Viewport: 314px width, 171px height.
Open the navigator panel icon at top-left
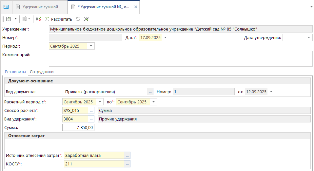click(6, 7)
